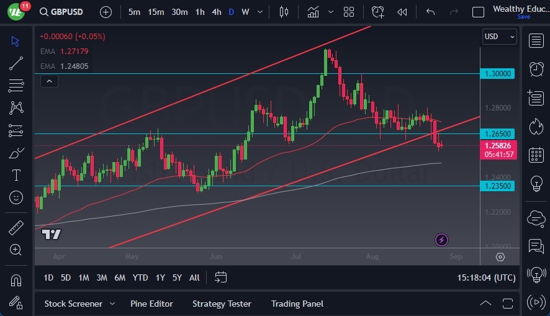Click Save under the layout name
Viewport: 550px width, 316px height.
pos(523,17)
